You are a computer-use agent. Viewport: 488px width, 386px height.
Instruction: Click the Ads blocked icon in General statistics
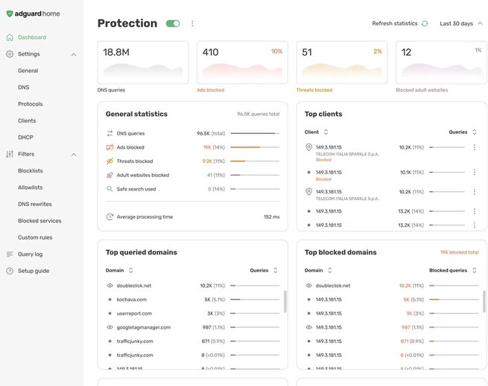(x=110, y=147)
